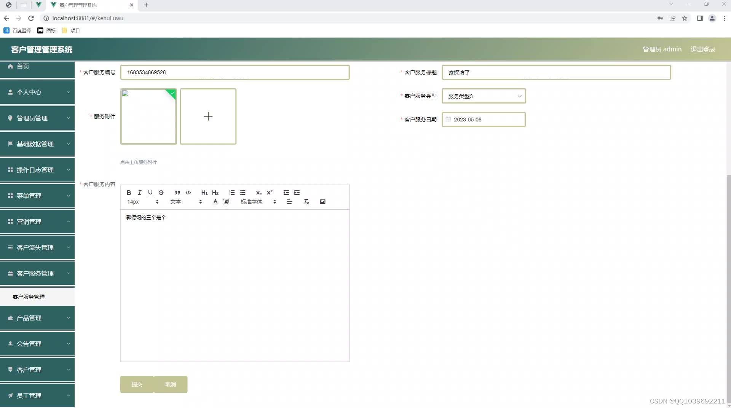The height and width of the screenshot is (408, 731).
Task: Open 产品管理 sidebar menu
Action: tap(37, 318)
